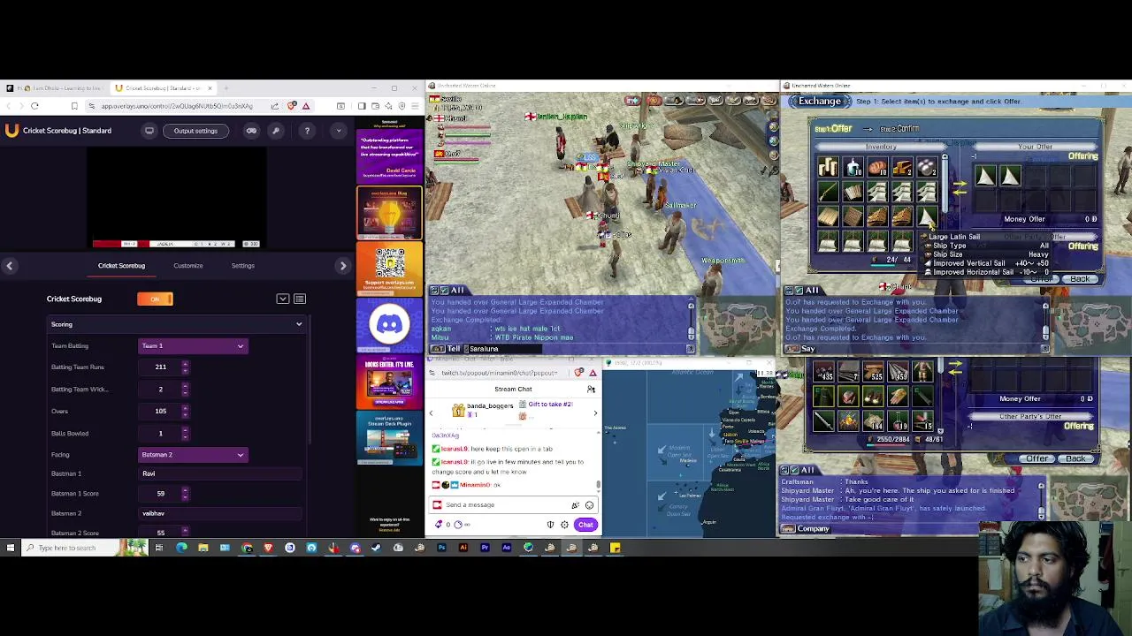Open Photoshop from the taskbar
This screenshot has width=1132, height=636.
click(x=441, y=548)
